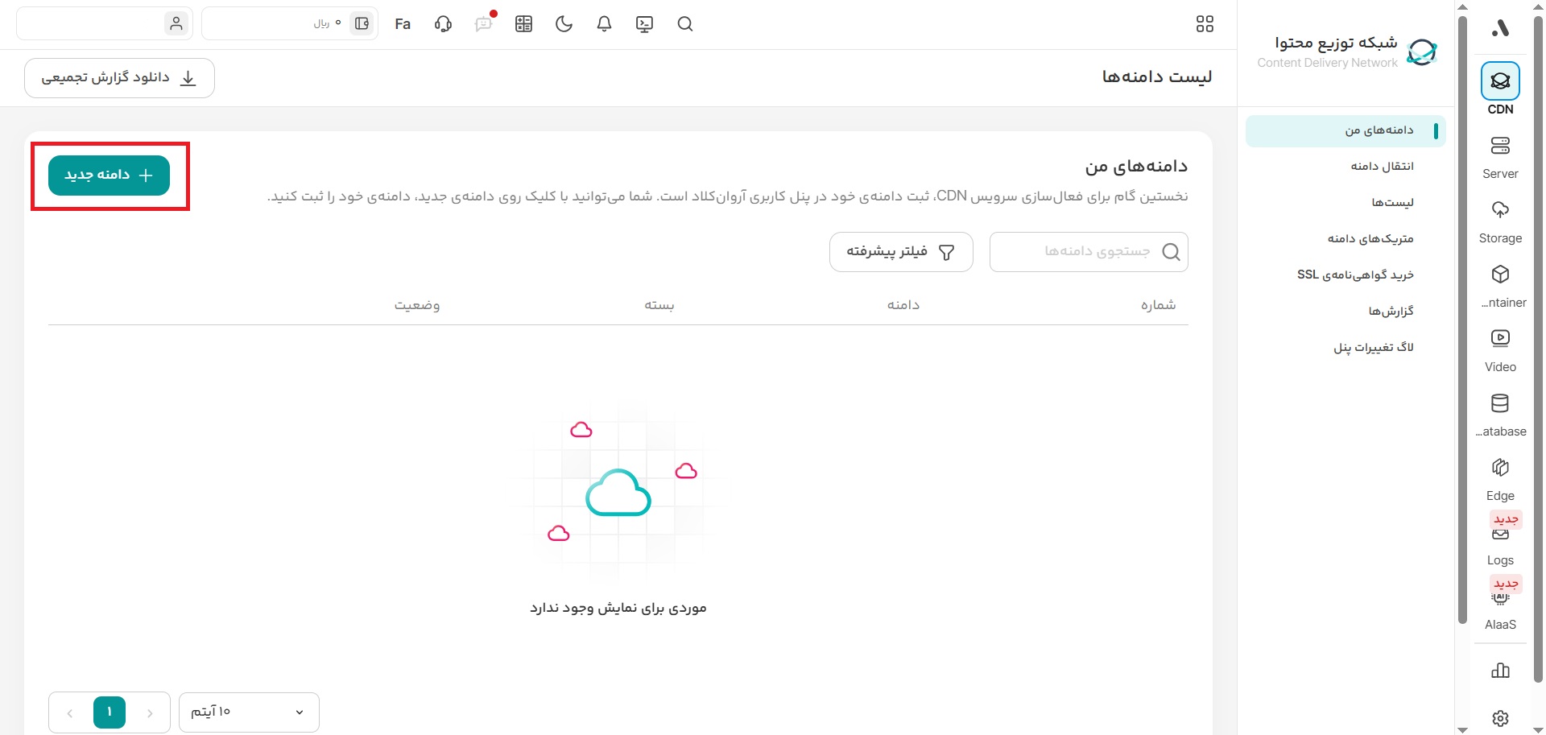Open the notifications bell

point(604,24)
